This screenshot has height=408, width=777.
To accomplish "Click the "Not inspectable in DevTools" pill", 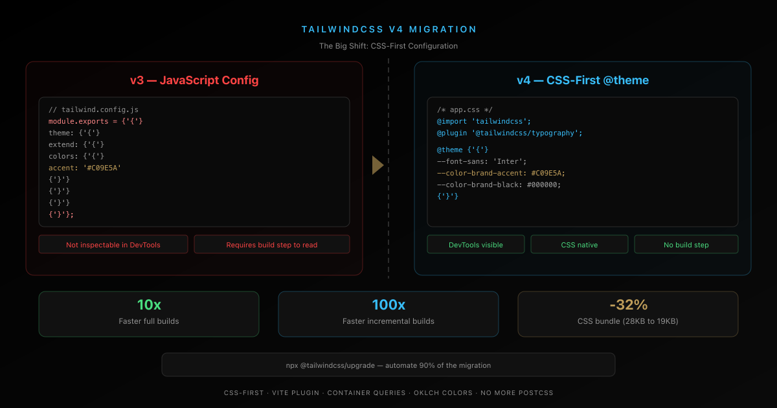I will 113,244.
